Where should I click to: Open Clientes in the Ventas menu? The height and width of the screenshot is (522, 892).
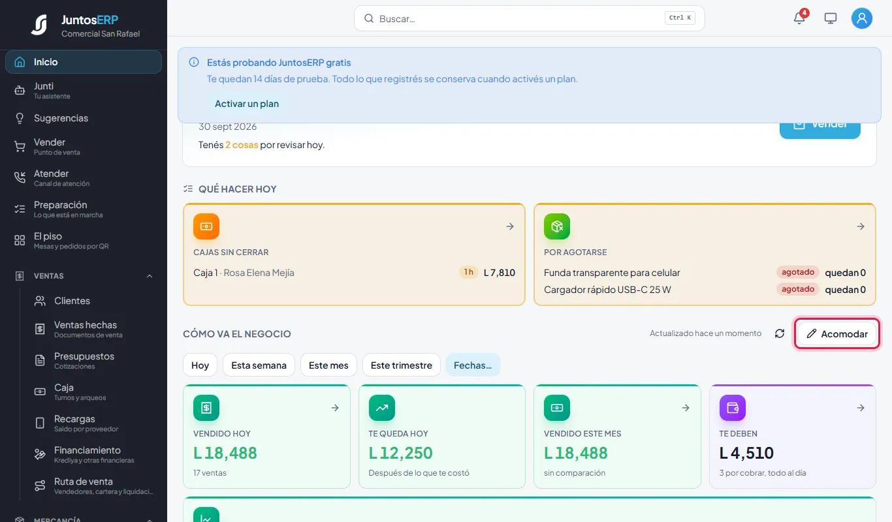tap(93, 301)
